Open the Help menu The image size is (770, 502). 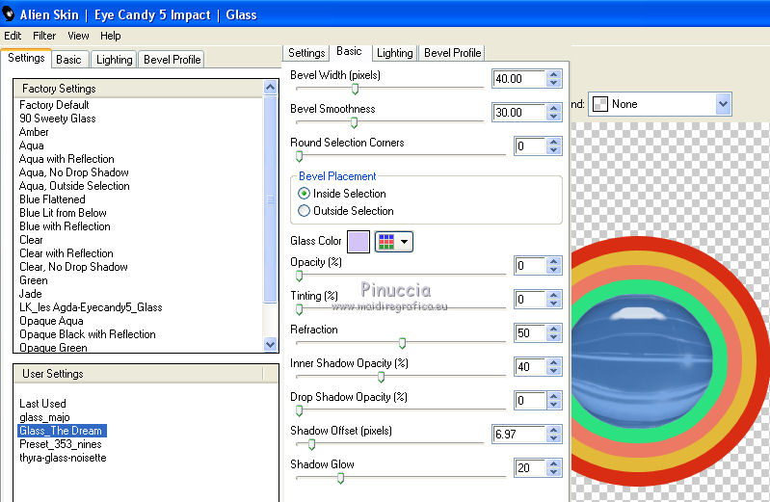(x=111, y=36)
